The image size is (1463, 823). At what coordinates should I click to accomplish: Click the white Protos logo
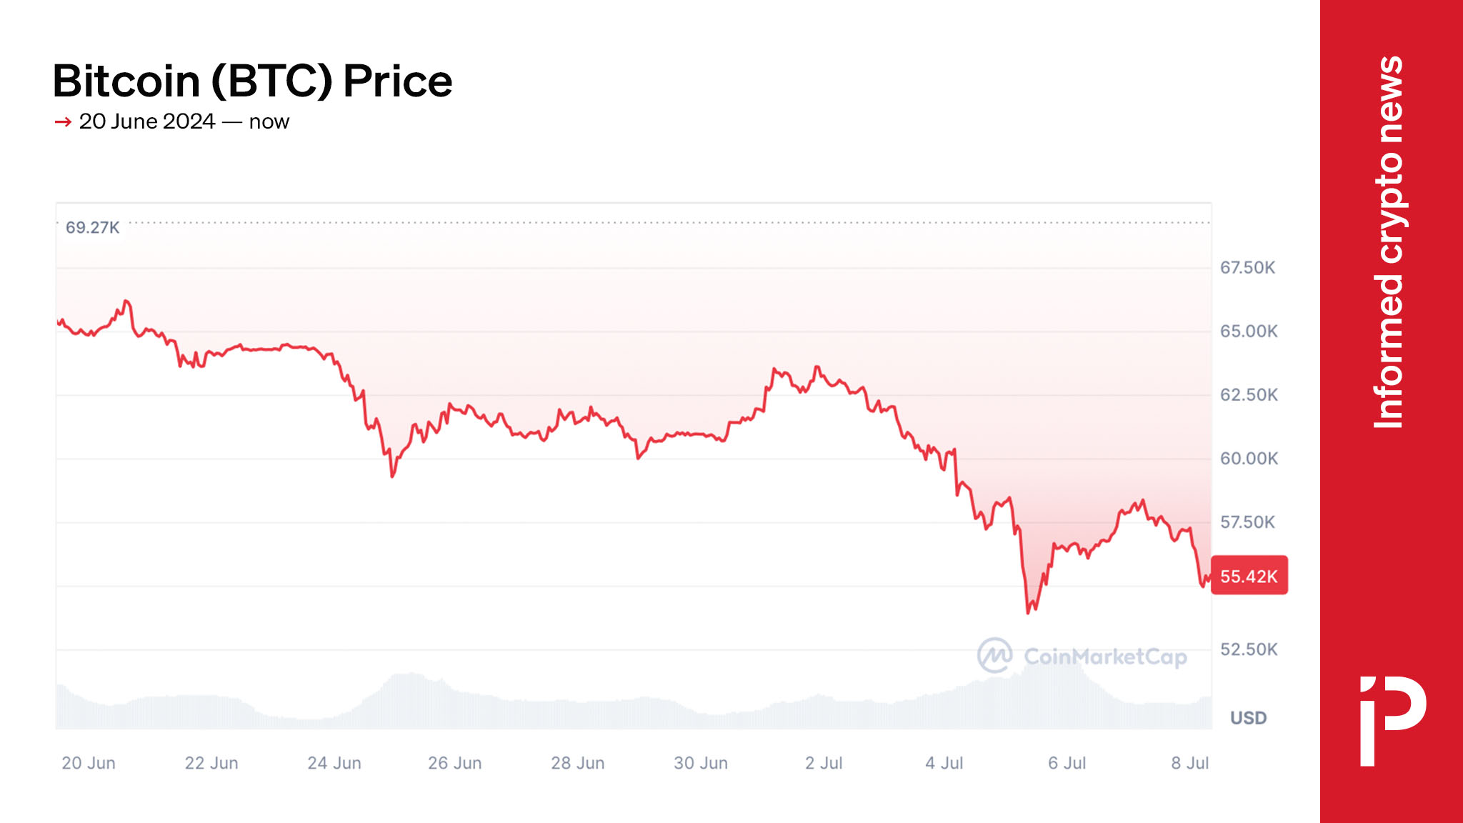pos(1392,720)
